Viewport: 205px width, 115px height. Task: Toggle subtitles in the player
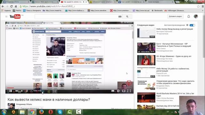(113, 91)
